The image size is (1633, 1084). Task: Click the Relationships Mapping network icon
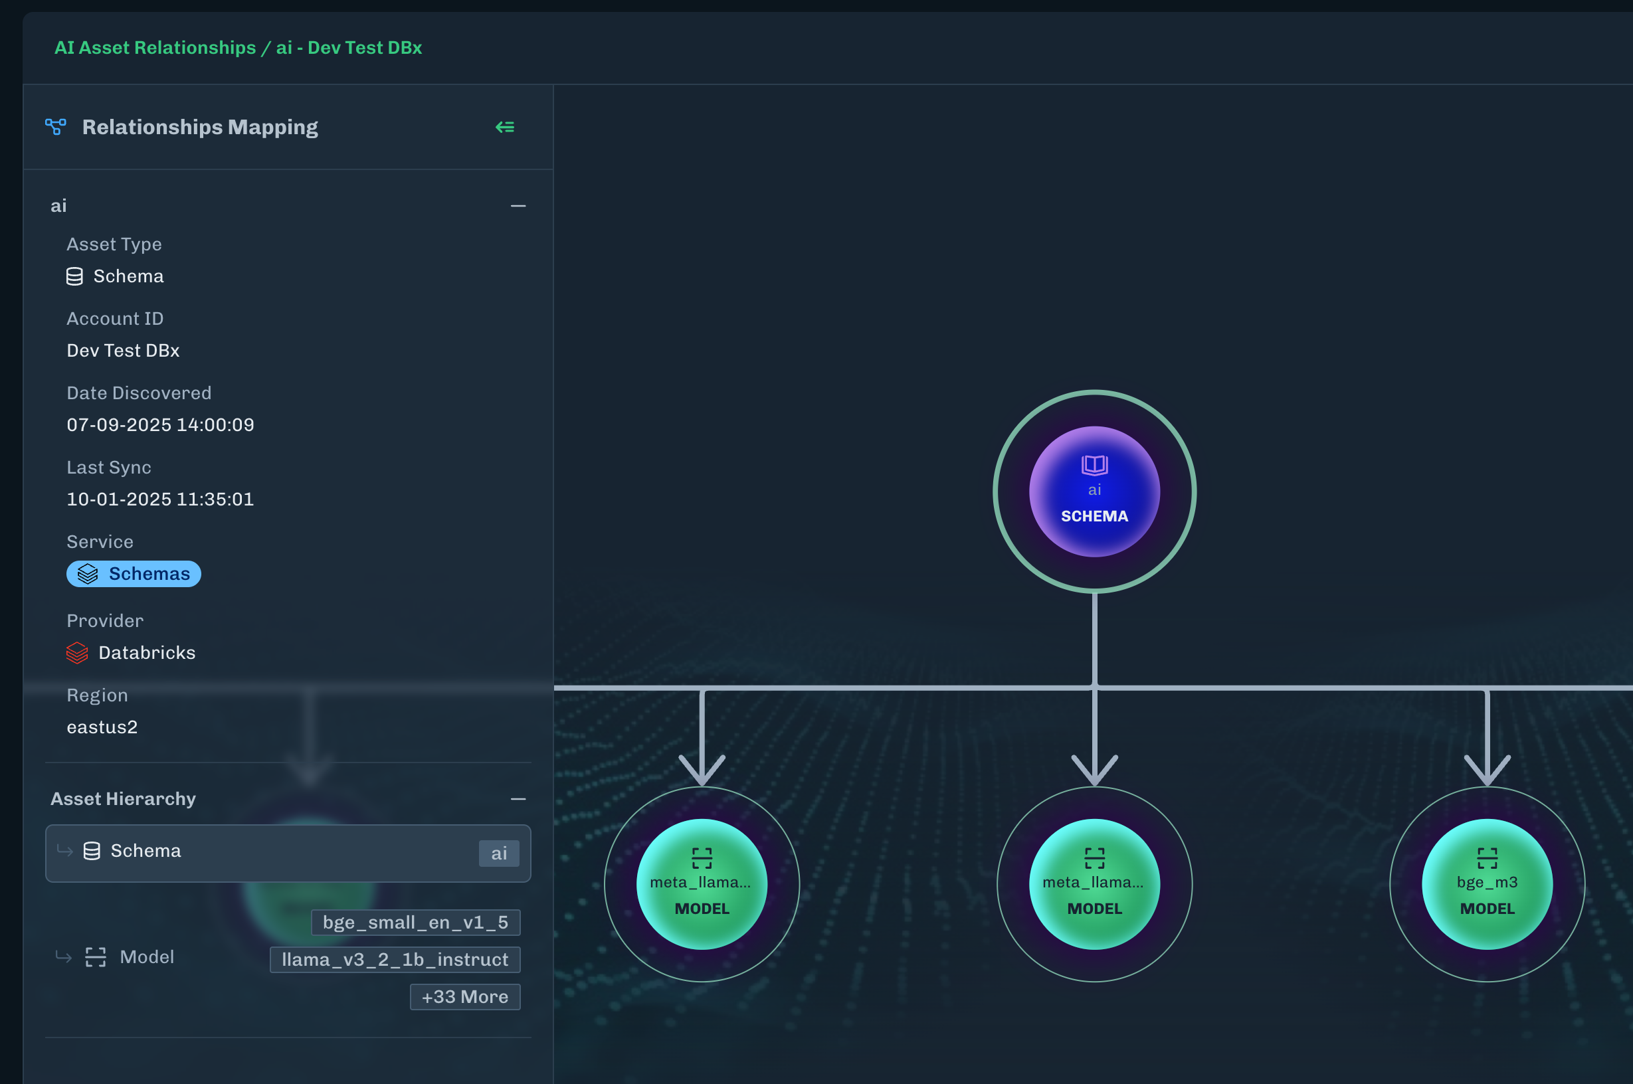pyautogui.click(x=55, y=126)
